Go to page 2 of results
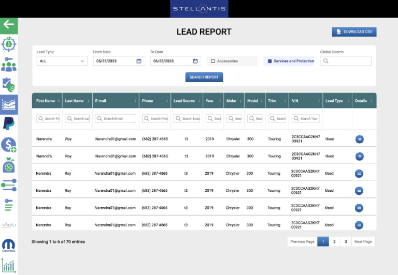This screenshot has height=275, width=398. click(x=334, y=241)
